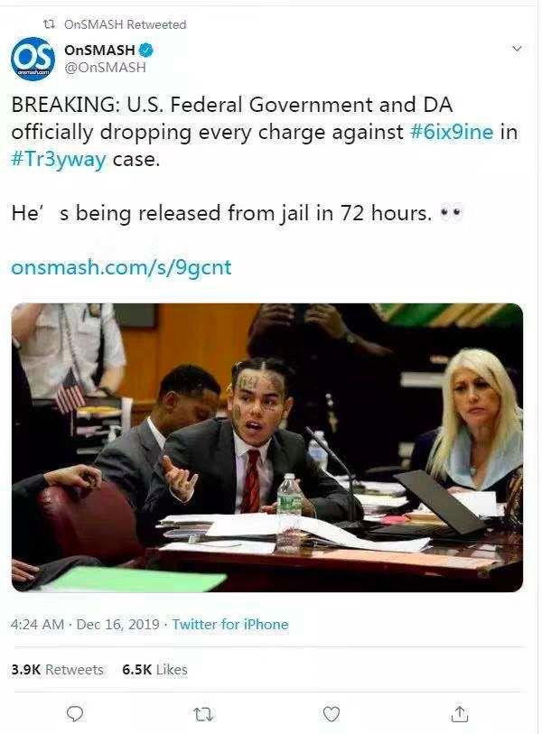Viewport: 542px width, 734px height.
Task: Expand the tweet options chevron
Action: 518,49
